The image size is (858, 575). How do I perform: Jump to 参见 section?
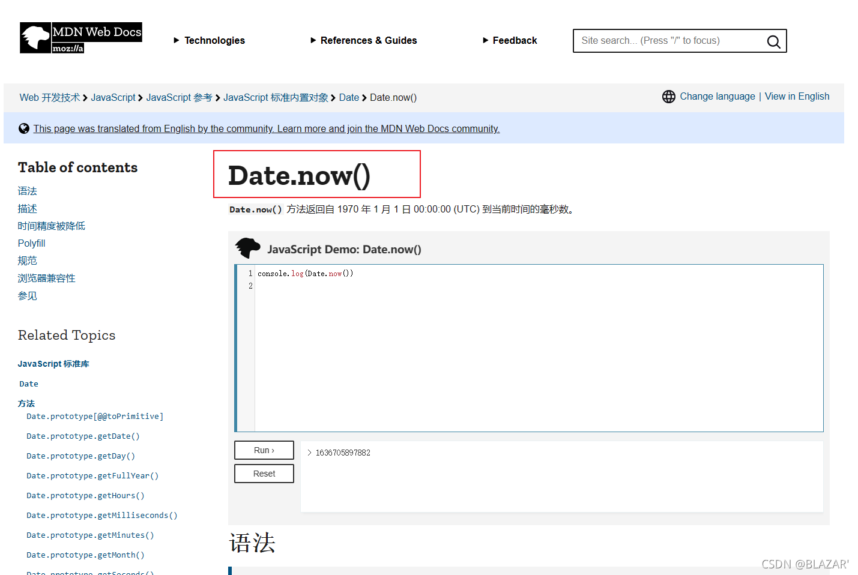(x=28, y=295)
